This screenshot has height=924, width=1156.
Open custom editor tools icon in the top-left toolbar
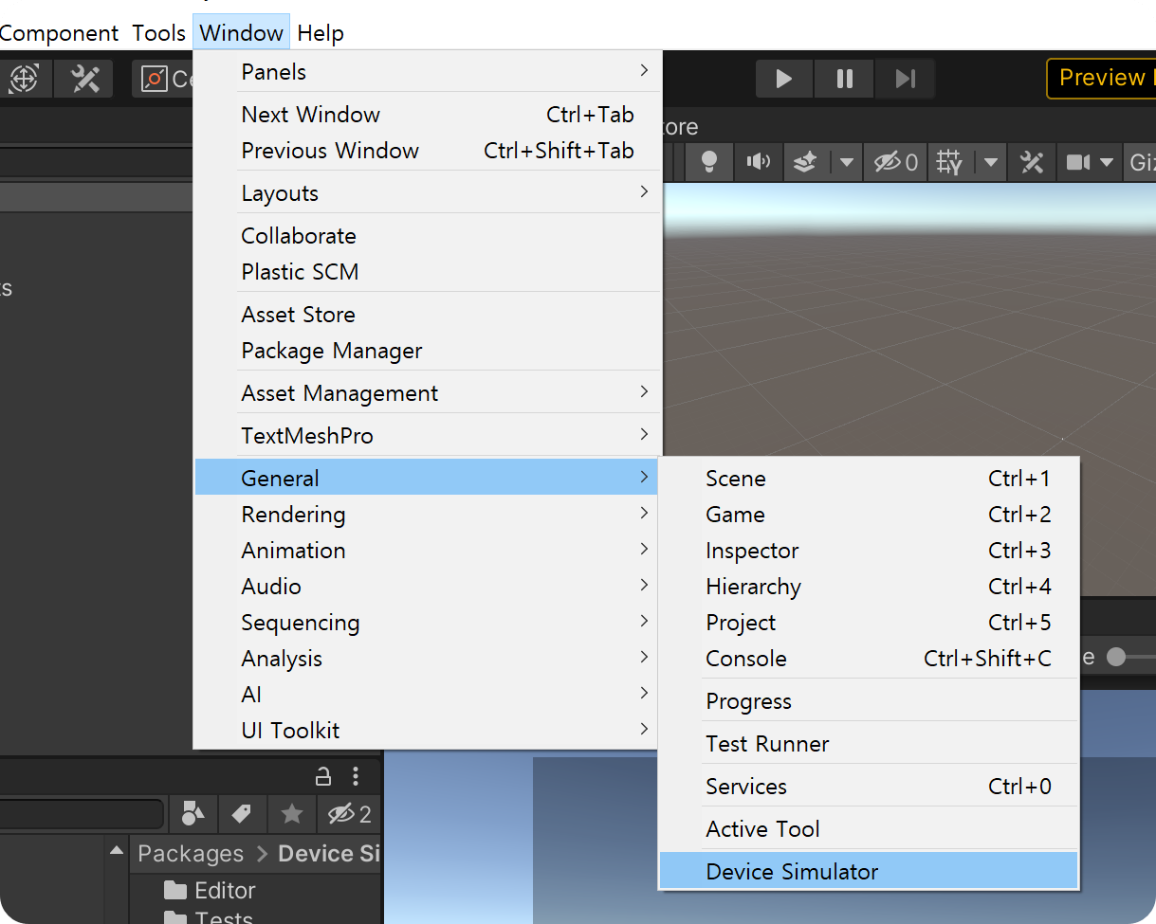(x=84, y=79)
